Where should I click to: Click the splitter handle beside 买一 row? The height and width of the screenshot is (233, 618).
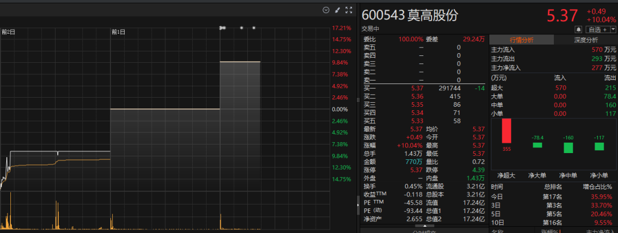click(x=358, y=100)
